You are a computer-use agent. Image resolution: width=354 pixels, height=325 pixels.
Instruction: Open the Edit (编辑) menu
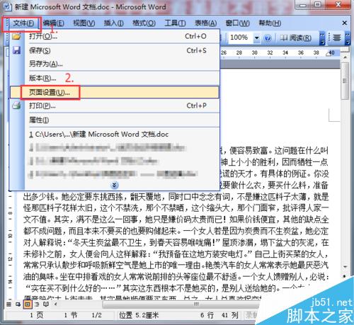click(x=54, y=23)
